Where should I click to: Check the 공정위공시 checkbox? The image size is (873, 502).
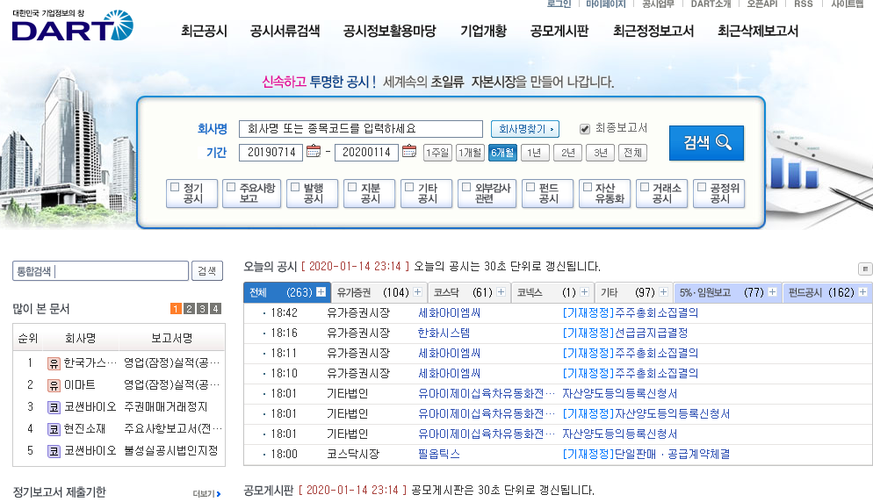tap(702, 188)
